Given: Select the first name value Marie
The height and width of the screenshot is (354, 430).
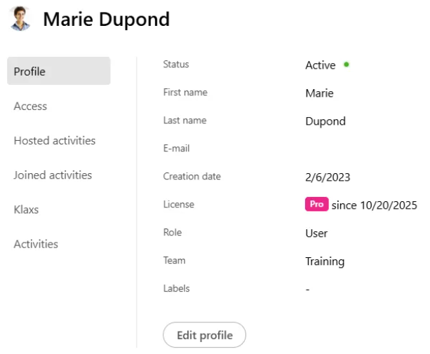Looking at the screenshot, I should click(x=319, y=93).
